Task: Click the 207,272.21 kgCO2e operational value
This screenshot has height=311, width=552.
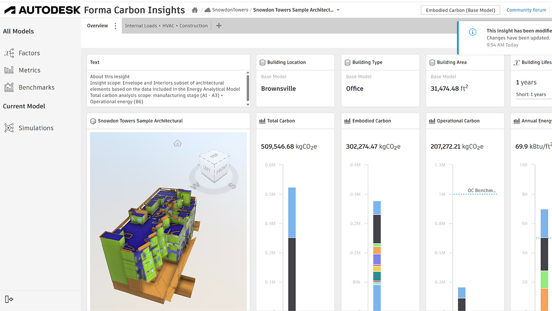Action: [457, 147]
